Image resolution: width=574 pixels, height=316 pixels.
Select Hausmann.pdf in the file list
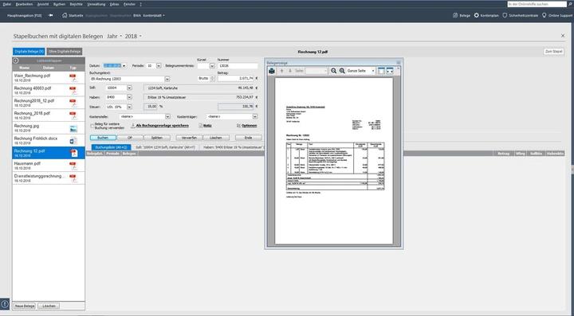[x=49, y=166]
